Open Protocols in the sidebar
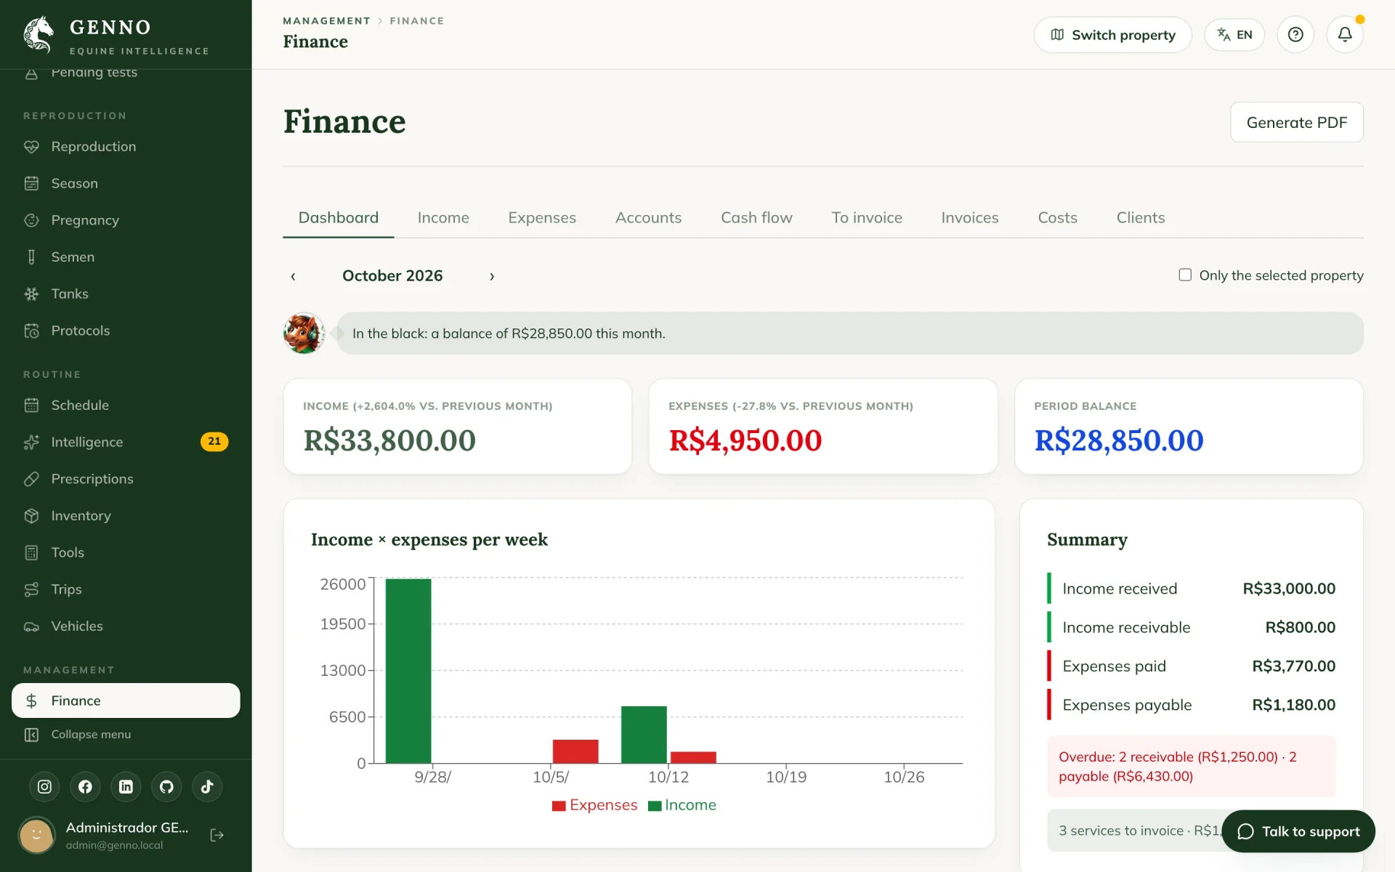This screenshot has width=1395, height=872. point(126,331)
